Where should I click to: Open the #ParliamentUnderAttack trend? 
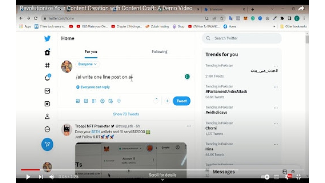(226, 91)
